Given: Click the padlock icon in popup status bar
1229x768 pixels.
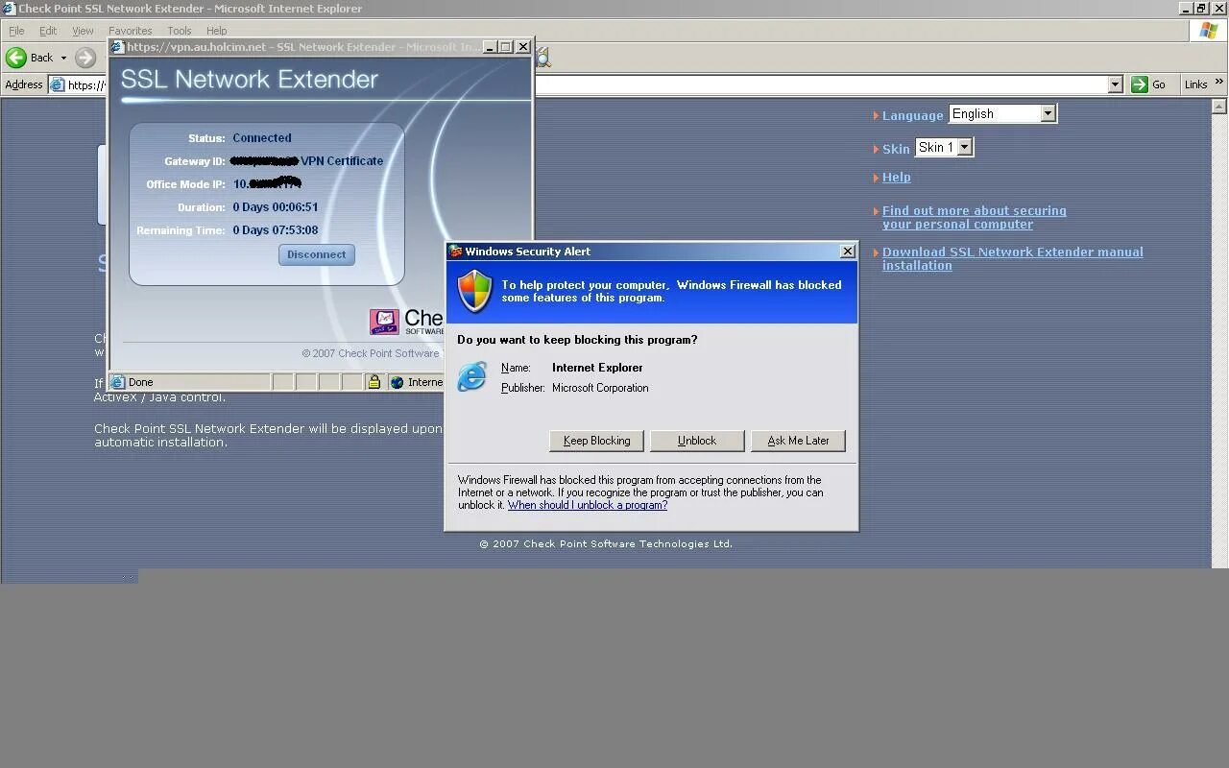Looking at the screenshot, I should pyautogui.click(x=374, y=382).
